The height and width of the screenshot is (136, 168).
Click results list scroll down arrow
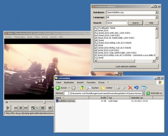coord(157,58)
